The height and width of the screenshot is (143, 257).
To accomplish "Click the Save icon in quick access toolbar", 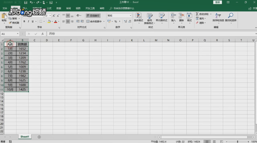I will click(x=26, y=2).
